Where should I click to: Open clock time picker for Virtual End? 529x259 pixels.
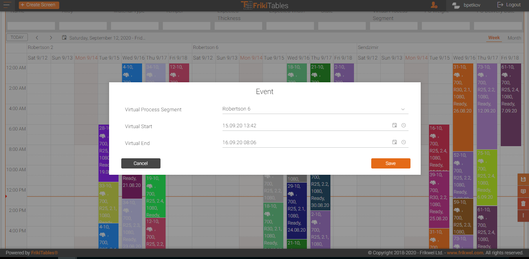click(x=403, y=142)
